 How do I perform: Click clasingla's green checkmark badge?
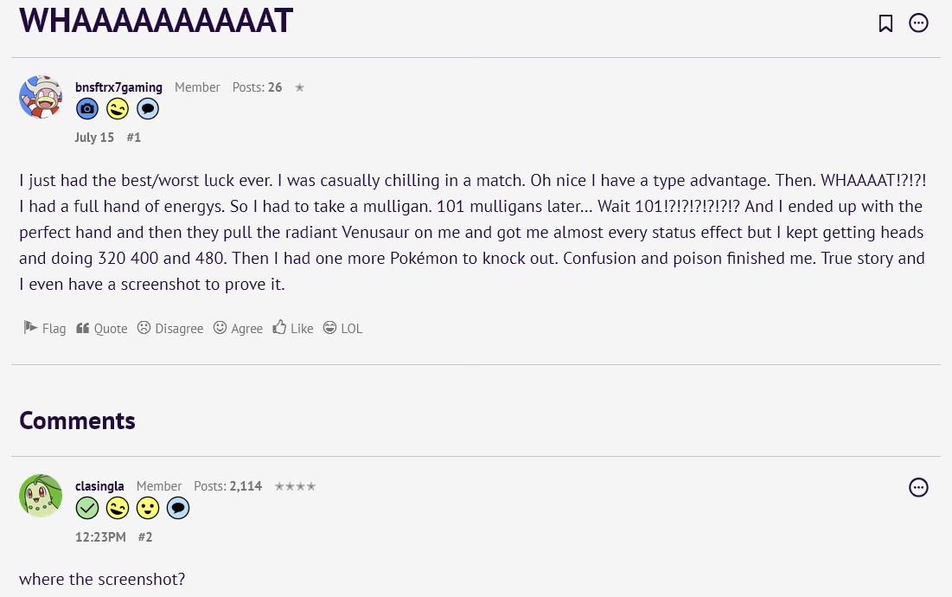(87, 508)
